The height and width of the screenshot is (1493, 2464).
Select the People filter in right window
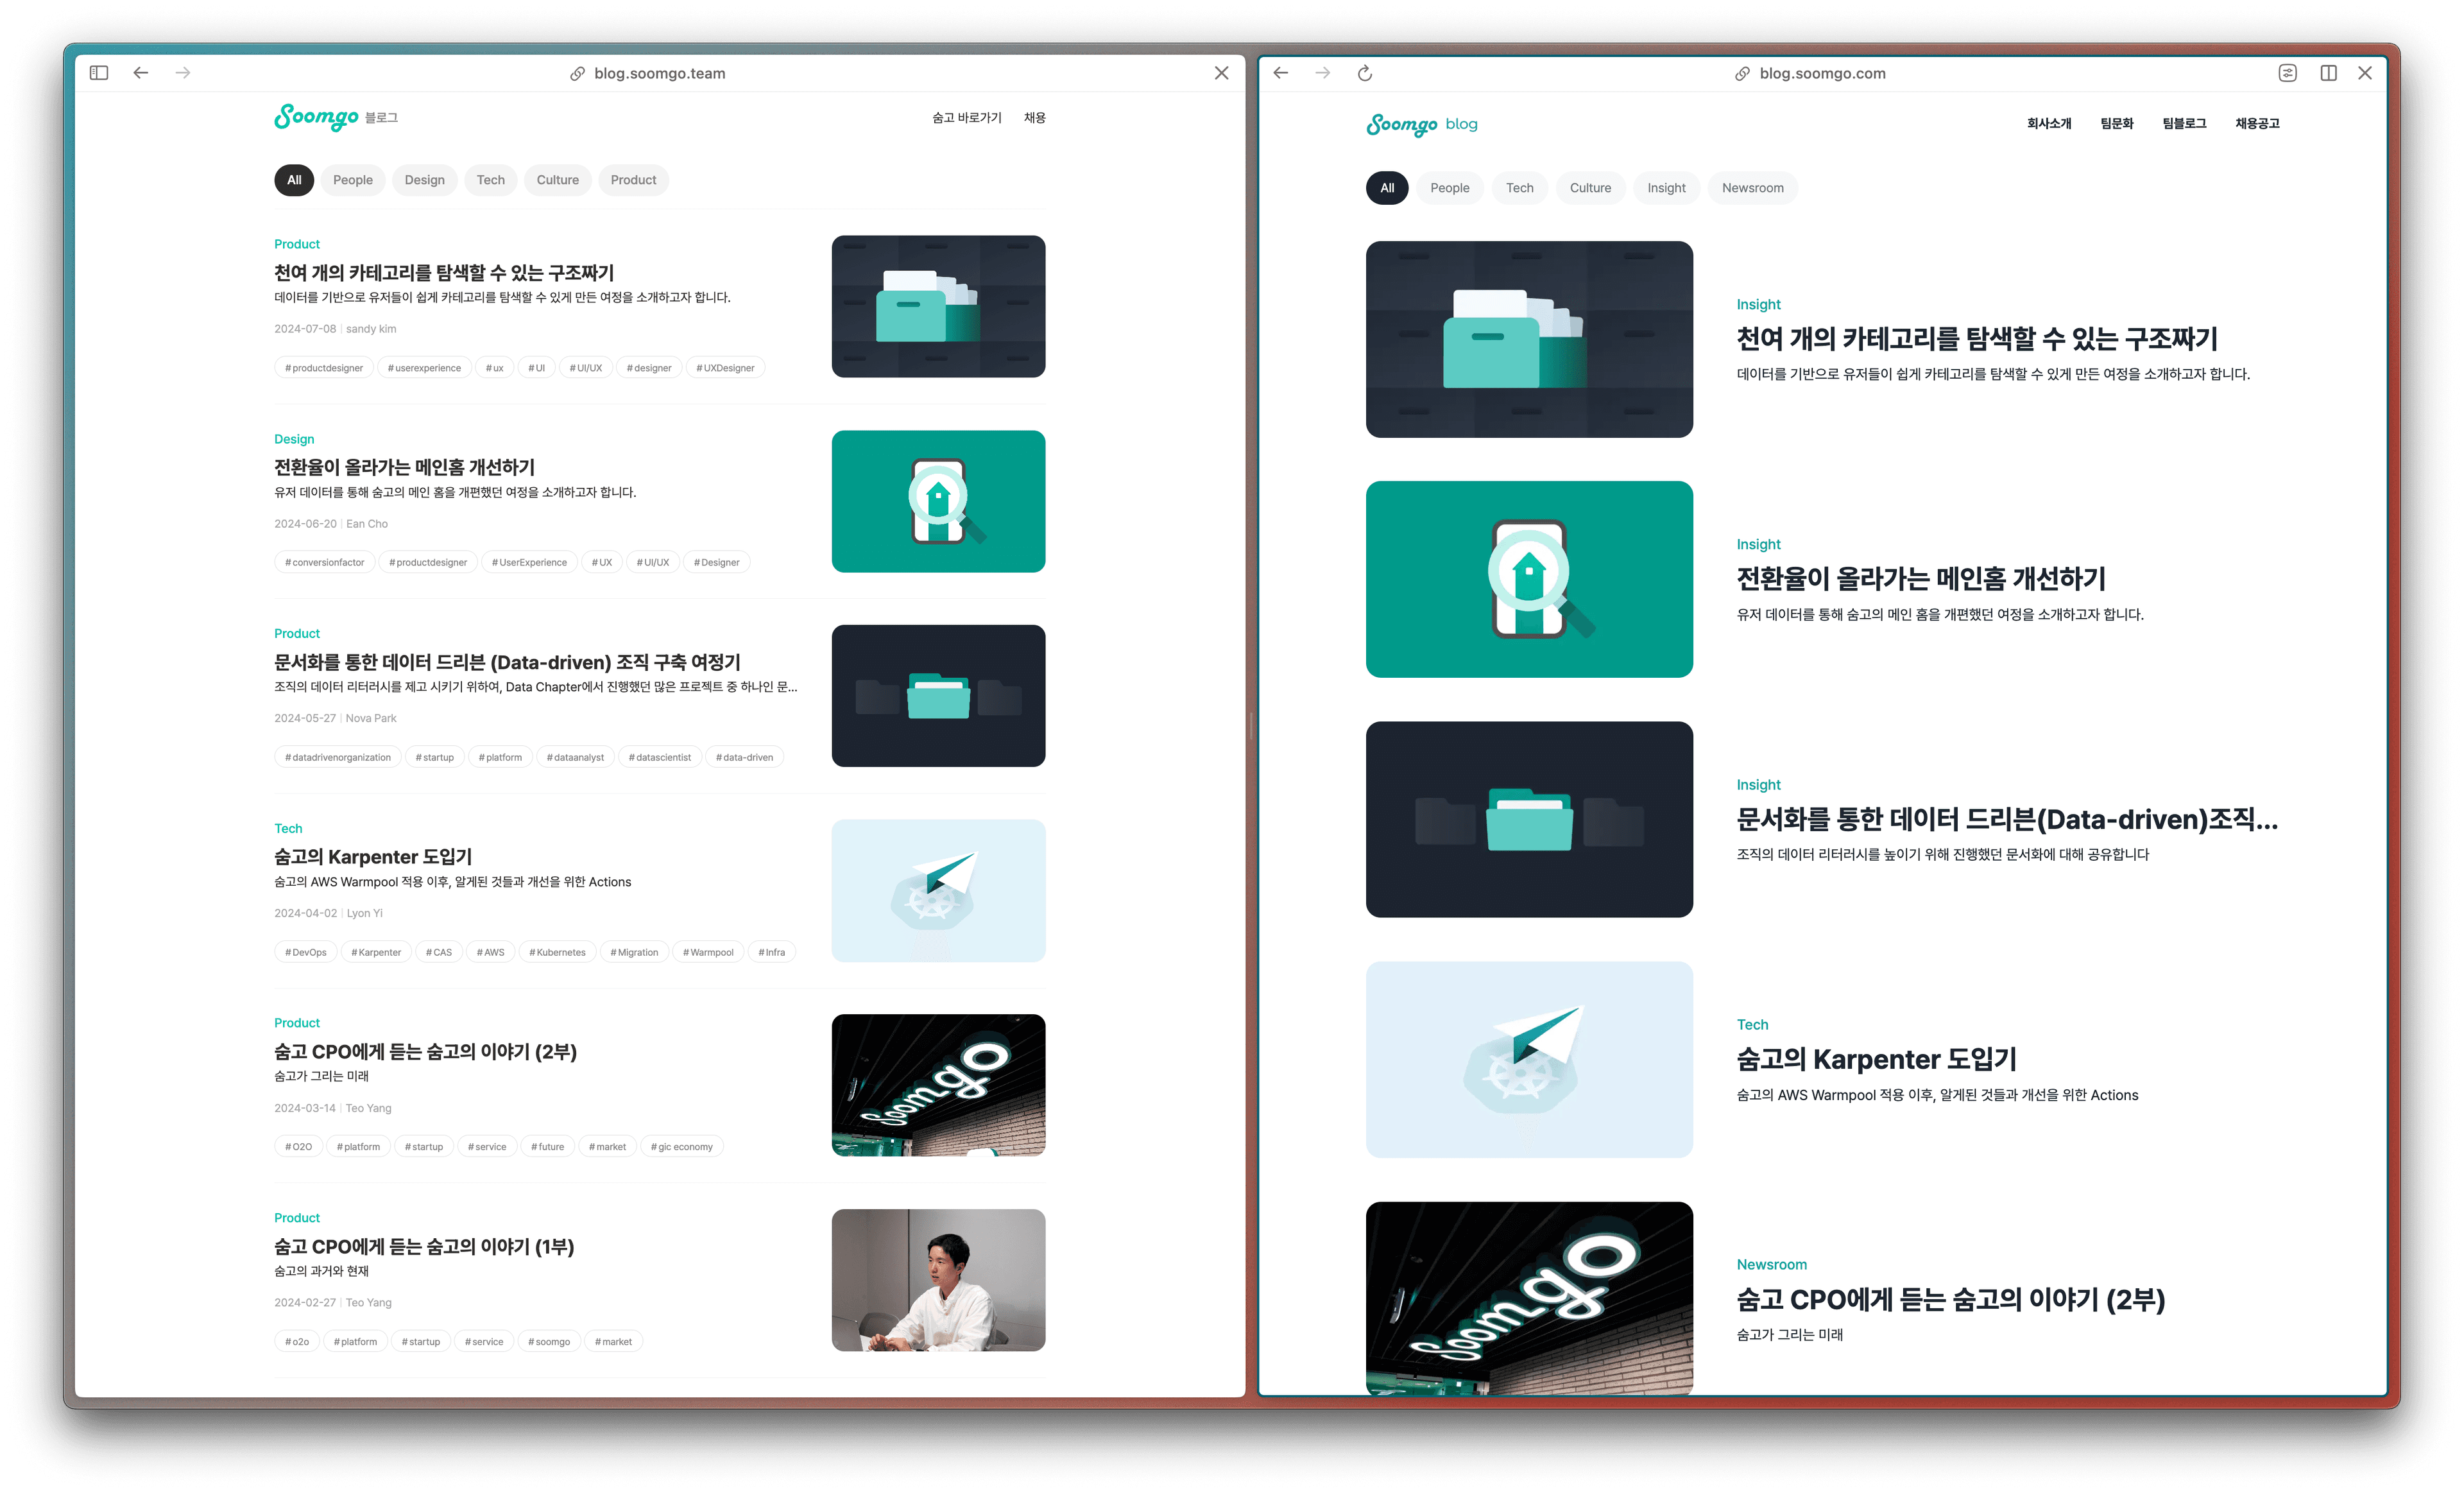tap(1450, 188)
